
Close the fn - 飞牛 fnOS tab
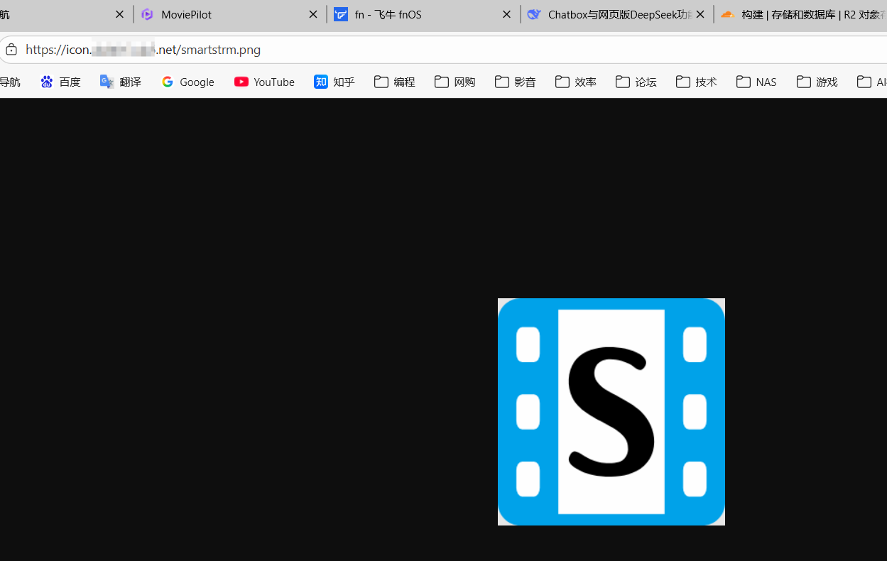507,14
